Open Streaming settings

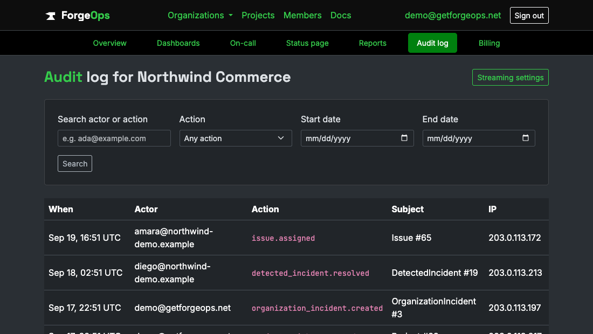(x=510, y=78)
